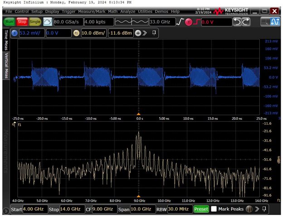
Task: Click the horizontal waveform position icon
Action: tap(132, 22)
